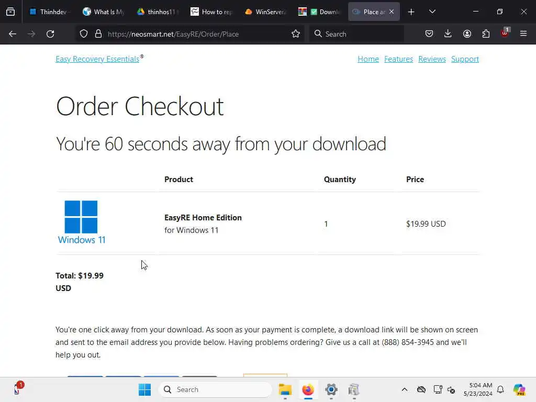Expand the list all tabs dropdown
The height and width of the screenshot is (402, 536).
click(x=432, y=12)
